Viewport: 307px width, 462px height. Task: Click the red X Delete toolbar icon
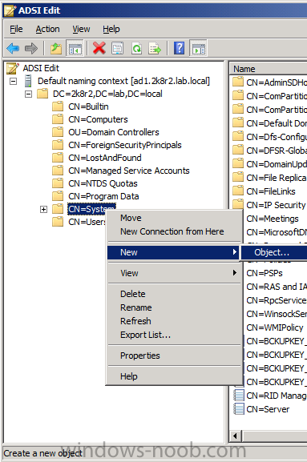pyautogui.click(x=99, y=48)
